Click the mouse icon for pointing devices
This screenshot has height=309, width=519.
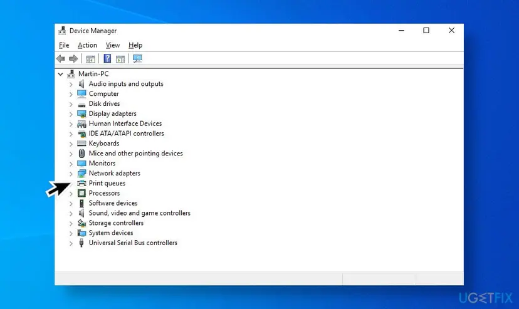point(81,153)
